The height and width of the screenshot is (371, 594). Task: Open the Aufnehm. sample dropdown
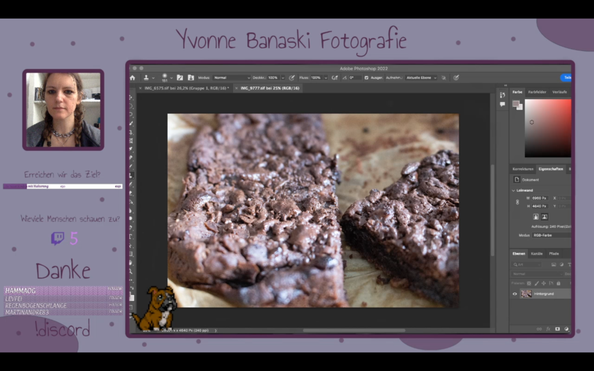(x=421, y=78)
